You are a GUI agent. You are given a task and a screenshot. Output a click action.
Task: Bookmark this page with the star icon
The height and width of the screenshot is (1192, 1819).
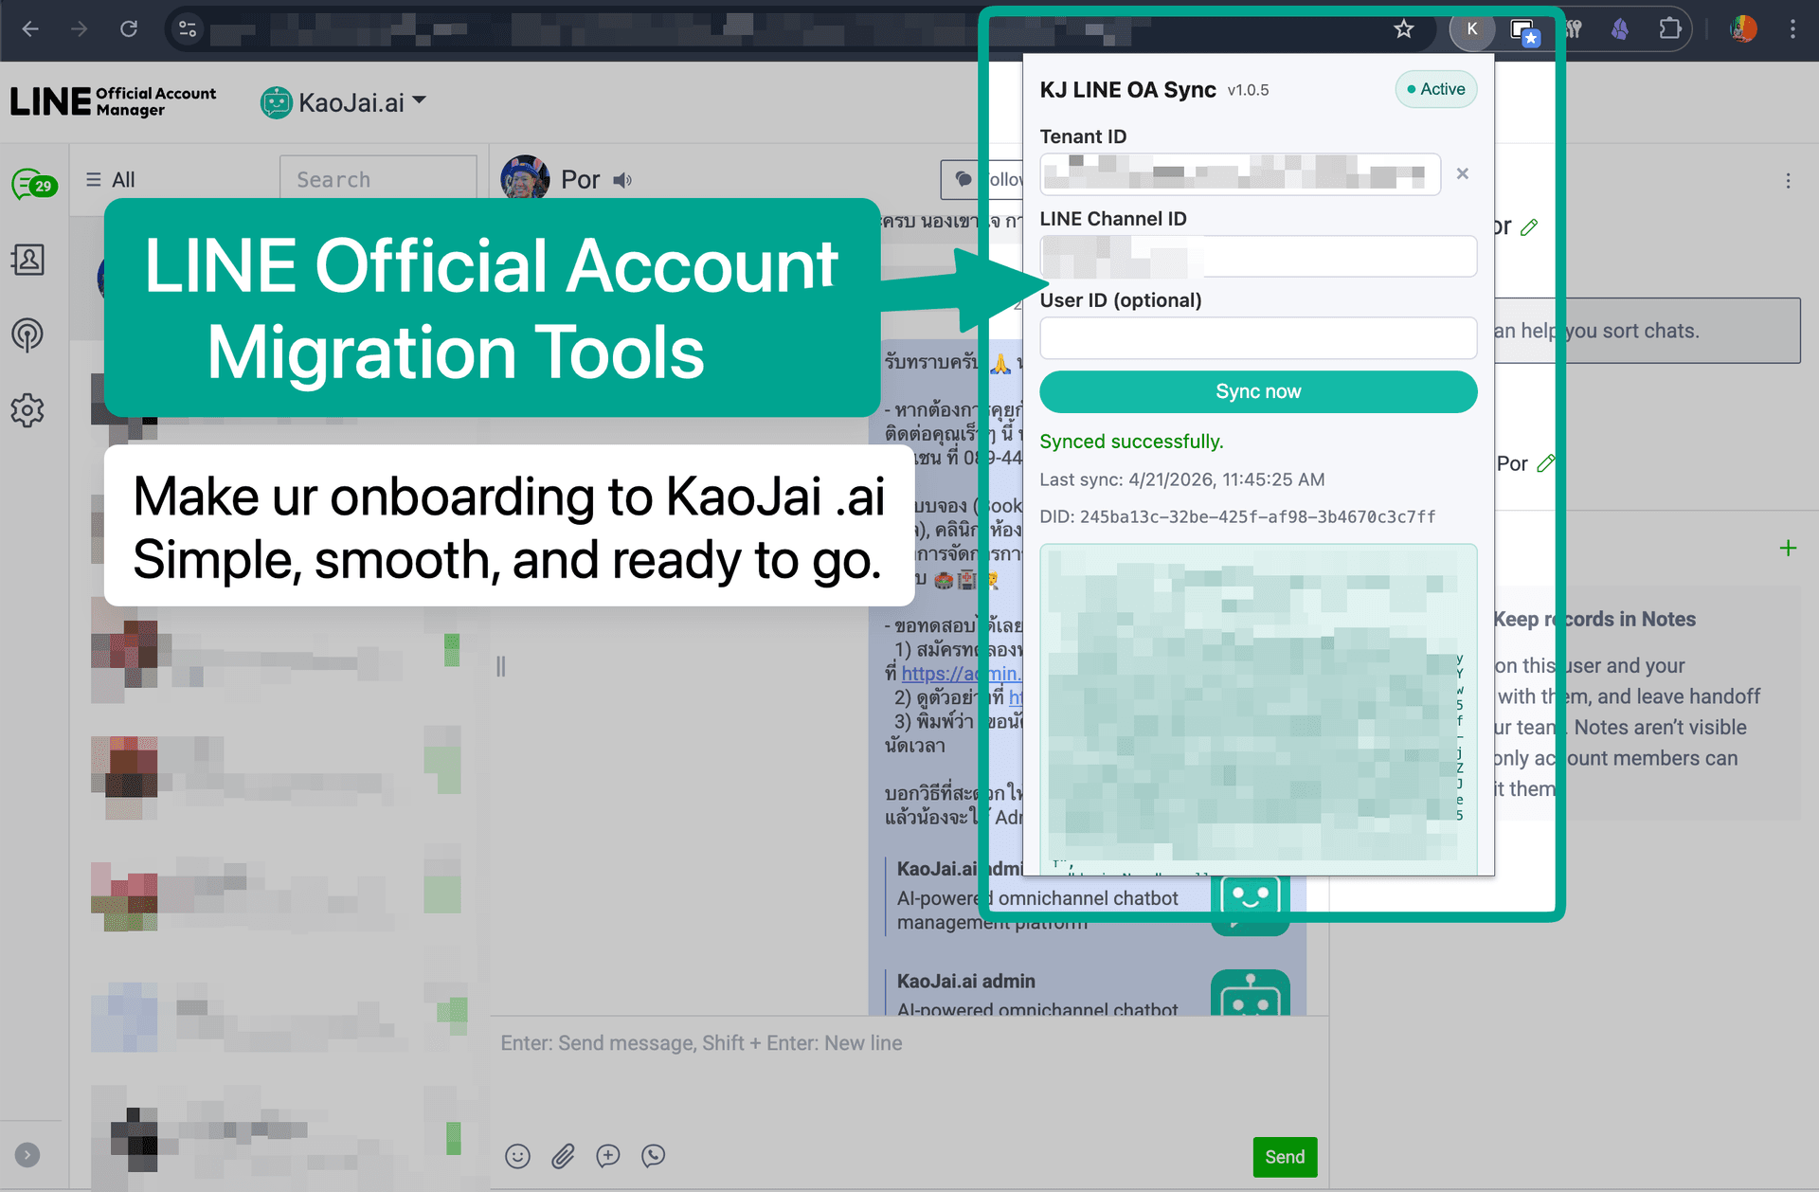[x=1404, y=29]
